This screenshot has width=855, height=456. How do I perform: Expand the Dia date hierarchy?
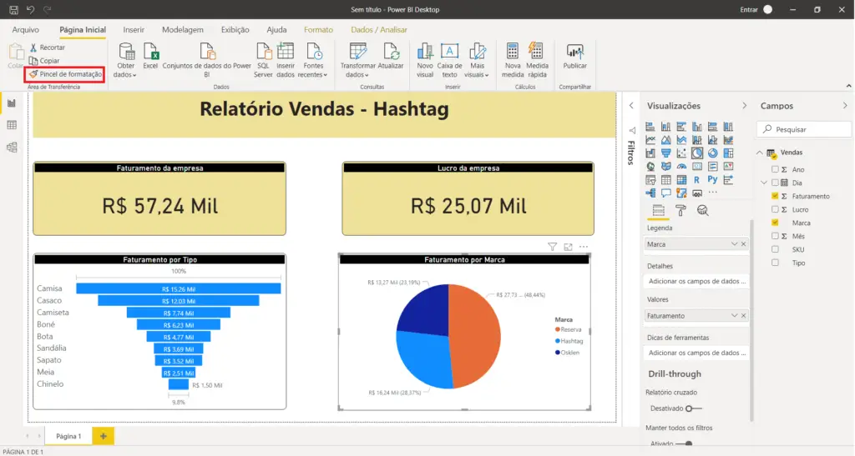coord(764,183)
